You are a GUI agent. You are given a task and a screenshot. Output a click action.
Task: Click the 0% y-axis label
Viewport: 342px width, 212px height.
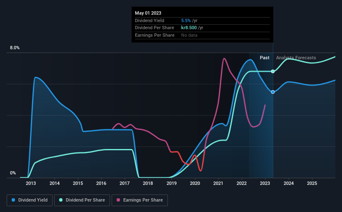point(13,173)
